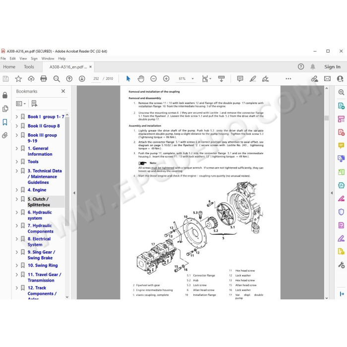Image resolution: width=347 pixels, height=347 pixels.
Task: Send file by email envelope icon
Action: point(327,78)
